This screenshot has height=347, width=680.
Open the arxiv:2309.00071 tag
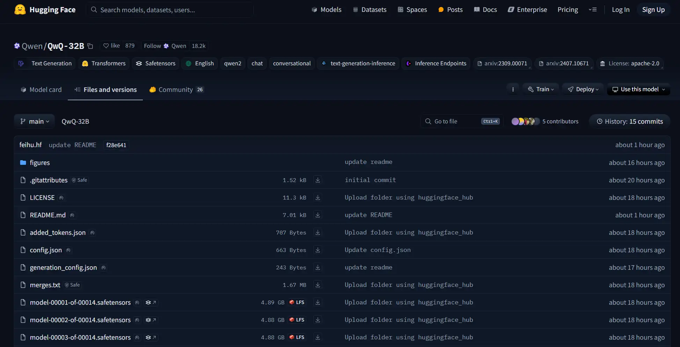click(x=502, y=63)
